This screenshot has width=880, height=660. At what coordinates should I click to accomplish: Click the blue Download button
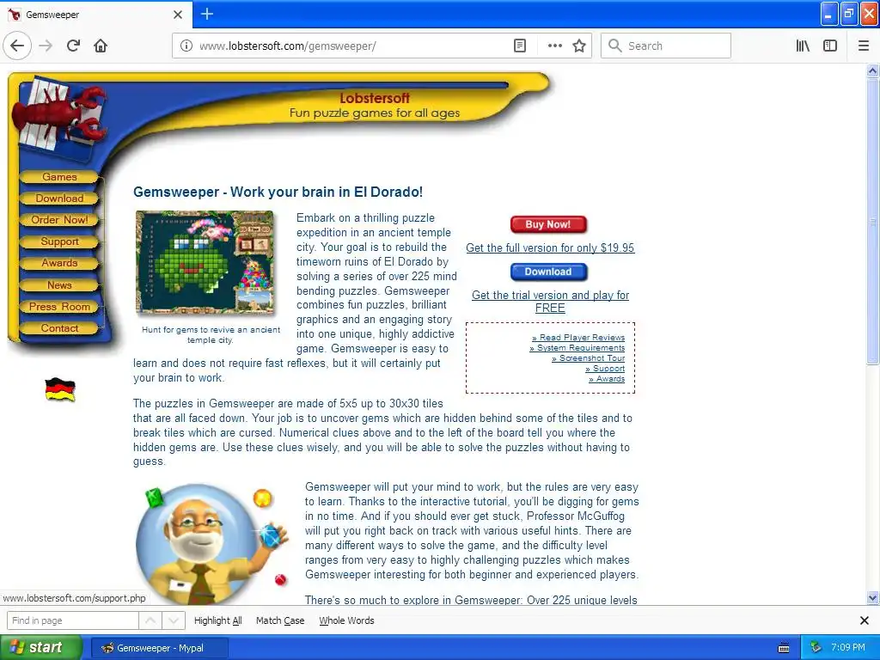[x=548, y=272]
